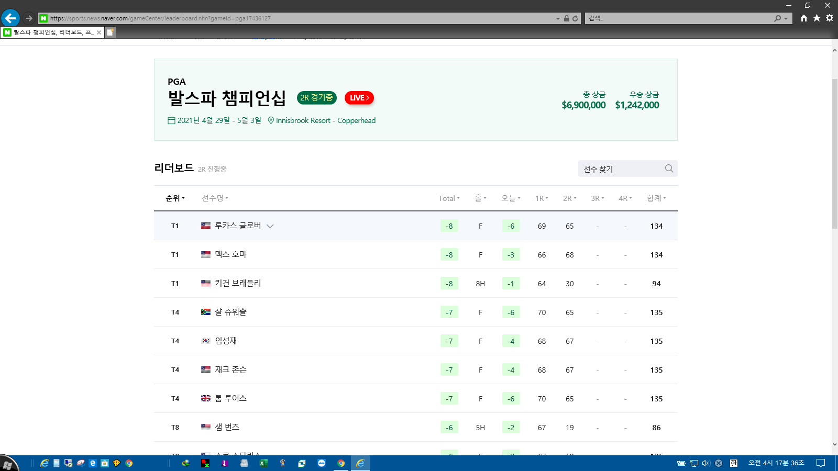This screenshot has width=838, height=471.
Task: Select player 임성재
Action: [x=226, y=341]
